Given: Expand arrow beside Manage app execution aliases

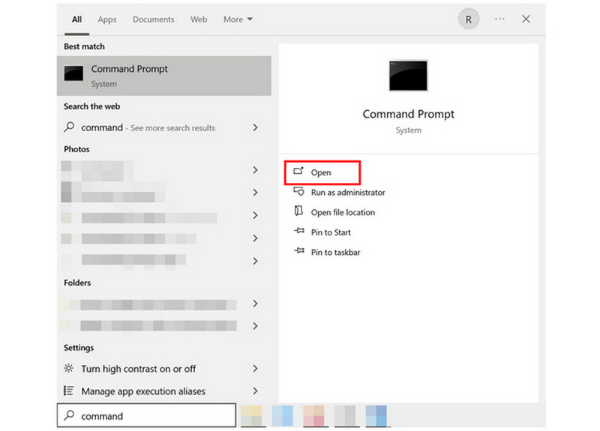Looking at the screenshot, I should 256,391.
